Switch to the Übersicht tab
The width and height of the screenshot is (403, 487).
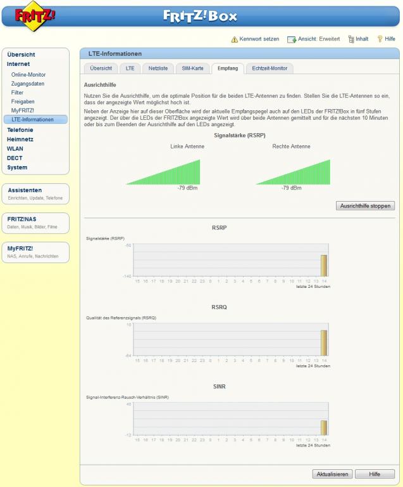pos(101,68)
